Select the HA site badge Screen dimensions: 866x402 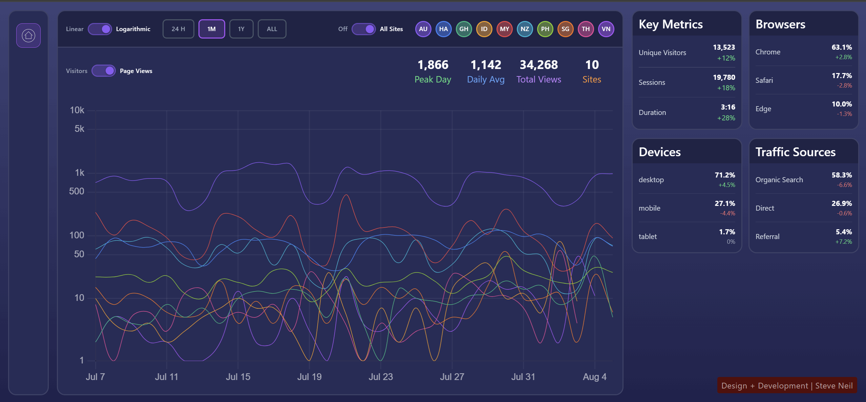coord(443,29)
